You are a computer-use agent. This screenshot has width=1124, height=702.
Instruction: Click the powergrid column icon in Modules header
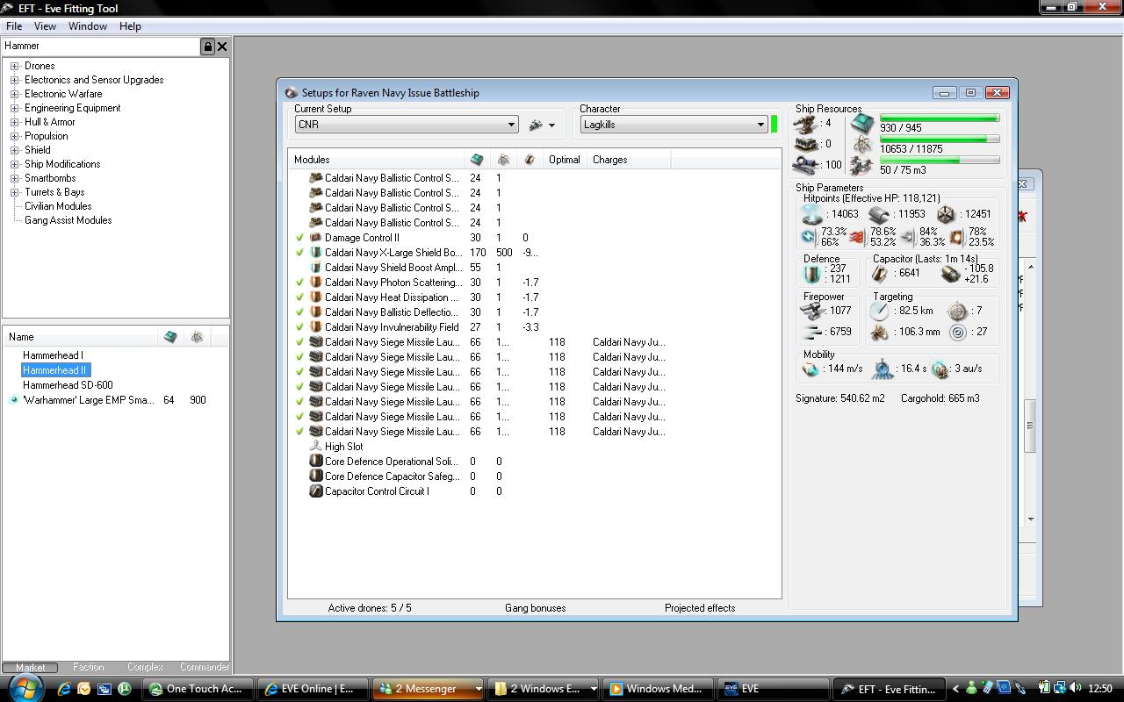(503, 160)
